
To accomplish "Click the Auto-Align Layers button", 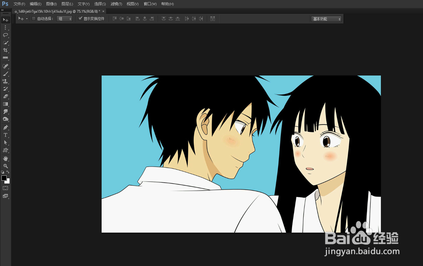I will point(213,19).
